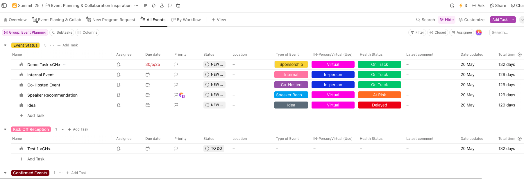524x179 pixels.
Task: Open ellipsis menu for Event Status group
Action: [52, 45]
